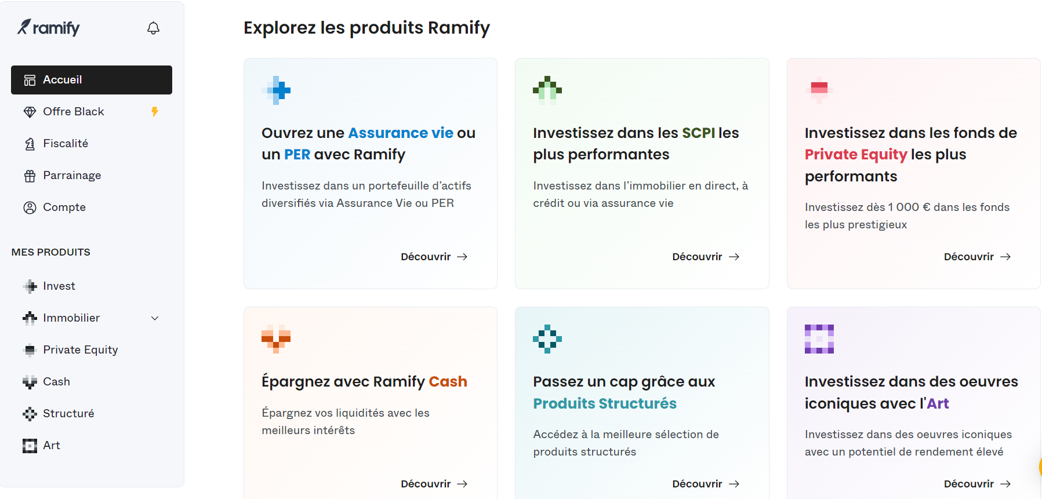Open the notification bell
Image resolution: width=1042 pixels, height=499 pixels.
(153, 27)
